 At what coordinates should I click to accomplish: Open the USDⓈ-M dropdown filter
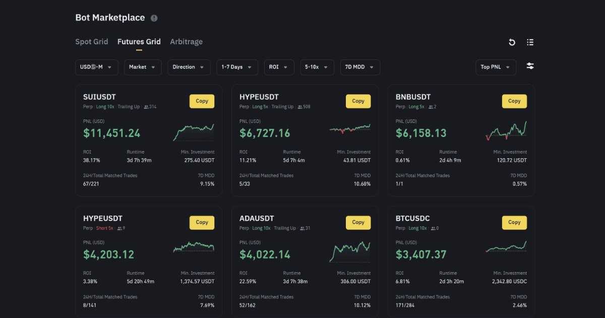pyautogui.click(x=96, y=67)
